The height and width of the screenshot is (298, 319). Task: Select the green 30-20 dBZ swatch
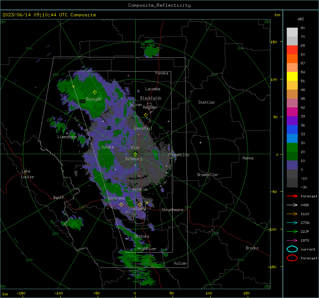tap(292, 147)
